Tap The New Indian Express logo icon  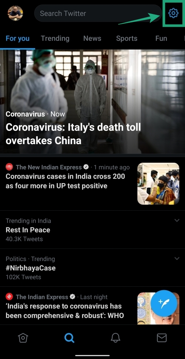9,167
